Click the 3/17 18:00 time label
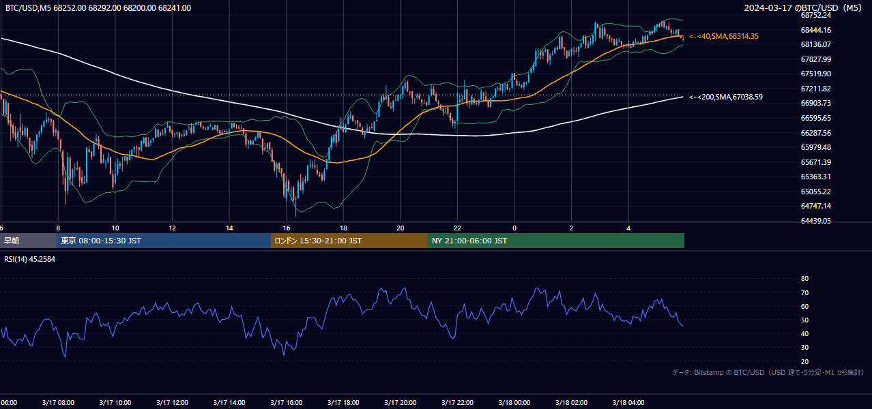The image size is (872, 409). pyautogui.click(x=343, y=403)
